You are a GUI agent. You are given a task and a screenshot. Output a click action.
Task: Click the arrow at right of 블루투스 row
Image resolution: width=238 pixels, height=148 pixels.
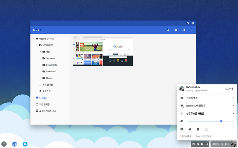[233, 113]
